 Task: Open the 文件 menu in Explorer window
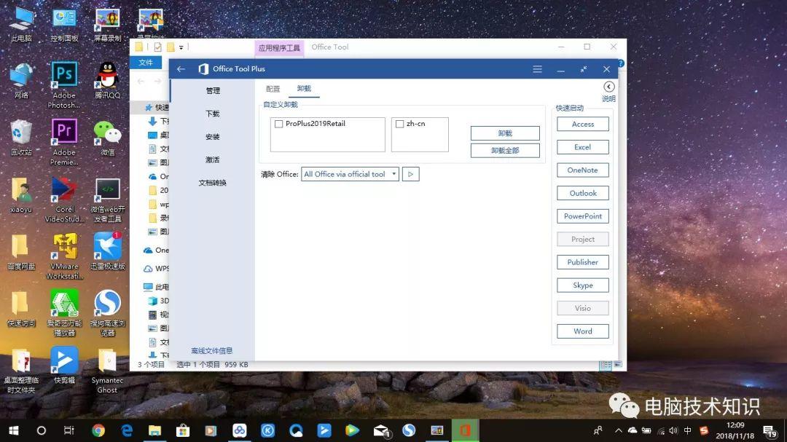coord(146,62)
